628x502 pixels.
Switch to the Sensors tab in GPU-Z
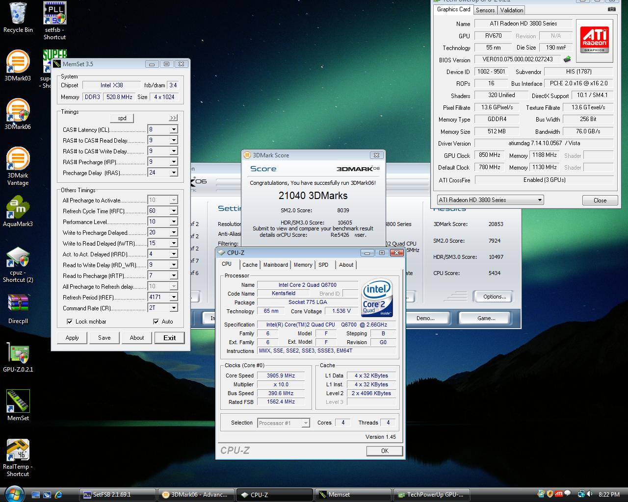pos(485,10)
